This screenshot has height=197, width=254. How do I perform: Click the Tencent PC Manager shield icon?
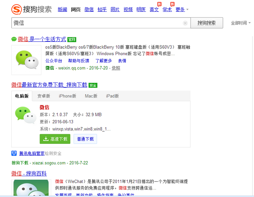(x=14, y=153)
